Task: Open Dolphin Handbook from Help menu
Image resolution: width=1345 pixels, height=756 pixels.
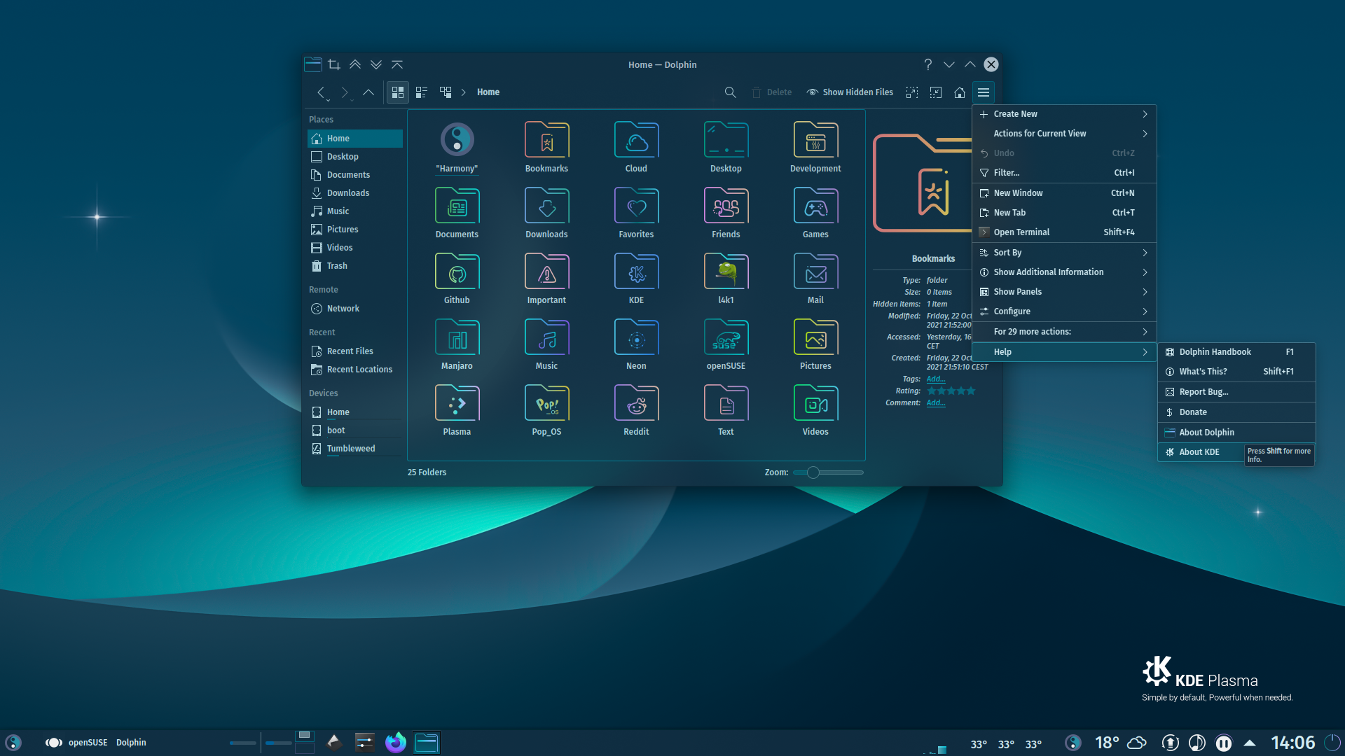Action: pyautogui.click(x=1236, y=352)
